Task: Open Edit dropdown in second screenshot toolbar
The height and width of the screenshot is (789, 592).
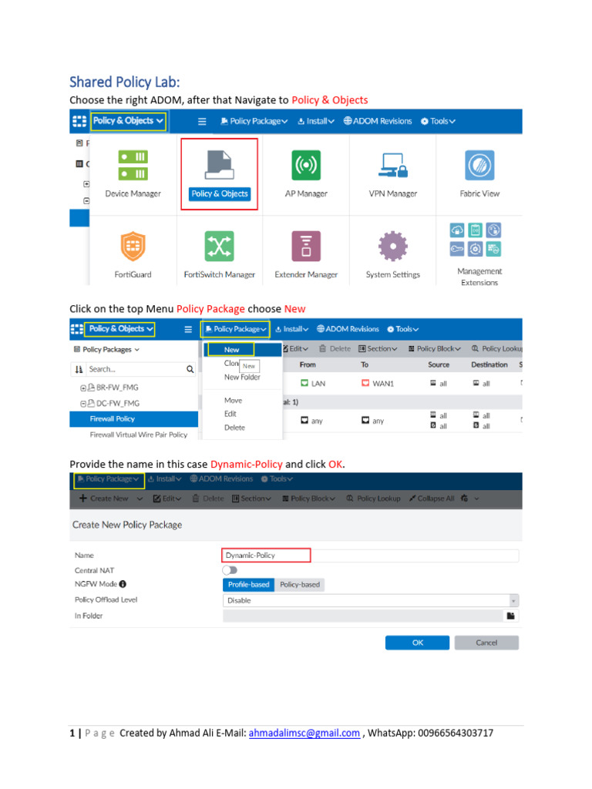Action: 295,349
